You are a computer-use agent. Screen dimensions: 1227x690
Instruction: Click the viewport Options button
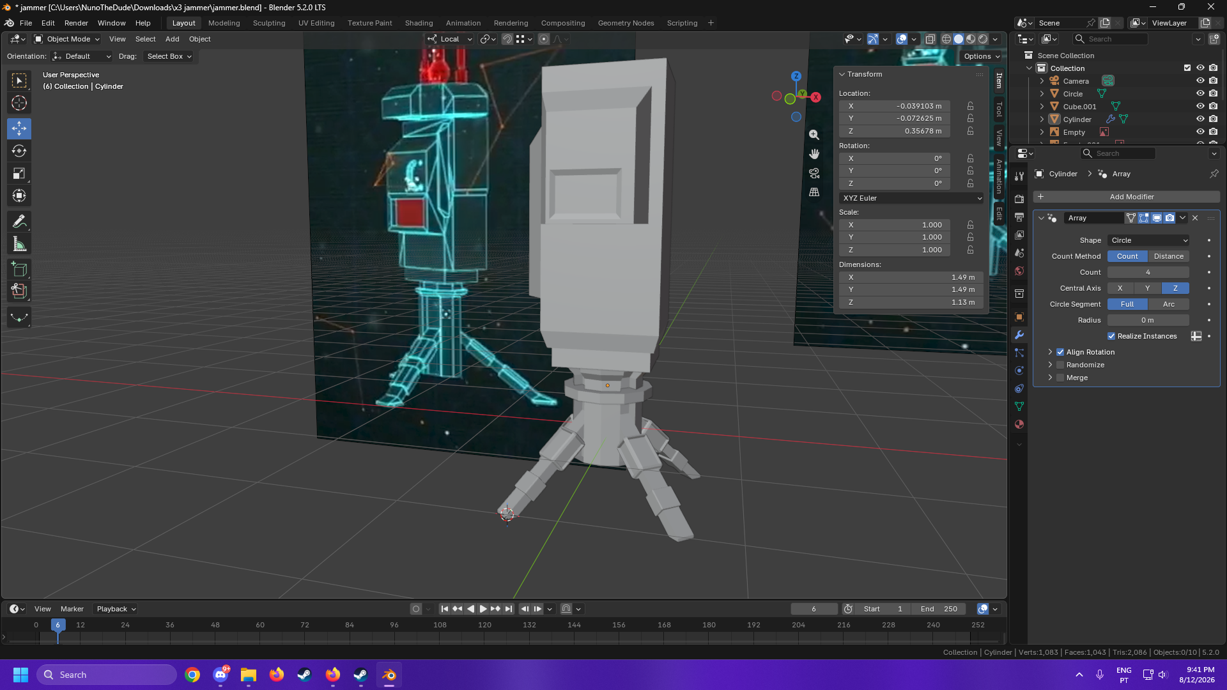coord(982,56)
